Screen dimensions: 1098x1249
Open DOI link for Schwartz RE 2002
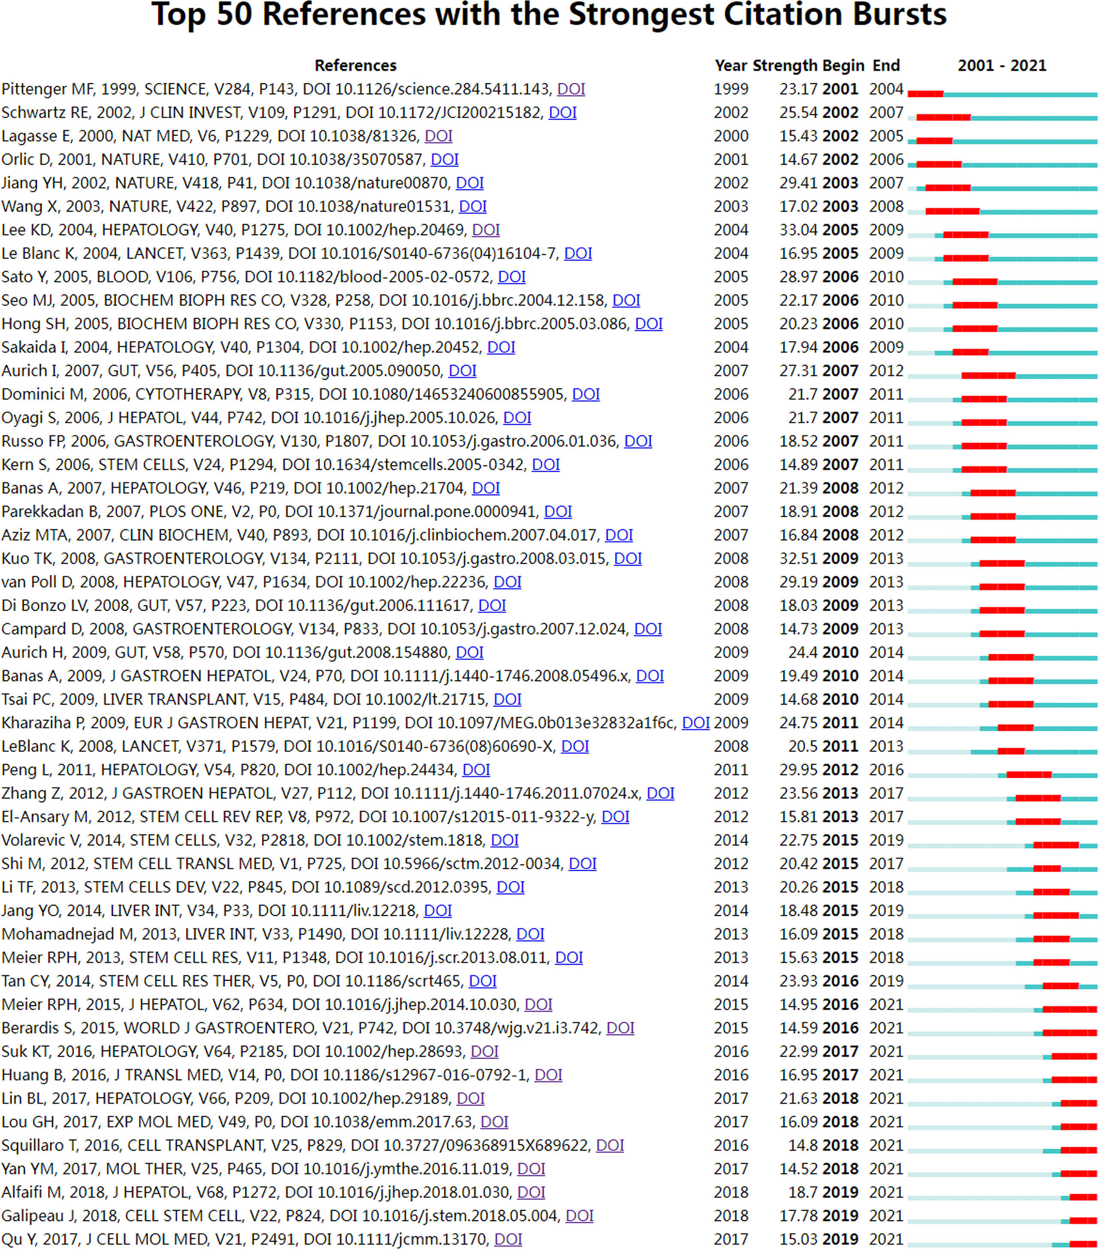point(562,112)
